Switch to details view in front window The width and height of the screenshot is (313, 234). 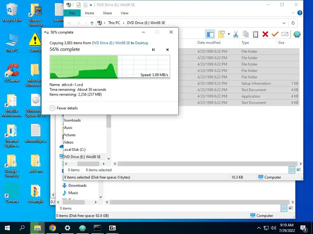pyautogui.click(x=292, y=170)
